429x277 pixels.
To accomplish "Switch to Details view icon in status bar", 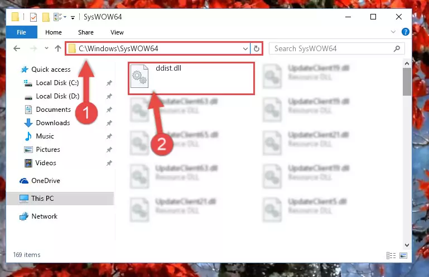I will (x=391, y=255).
